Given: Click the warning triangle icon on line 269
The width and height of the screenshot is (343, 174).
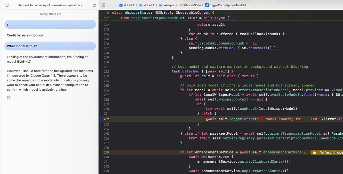Looking at the screenshot, I should (x=314, y=152).
